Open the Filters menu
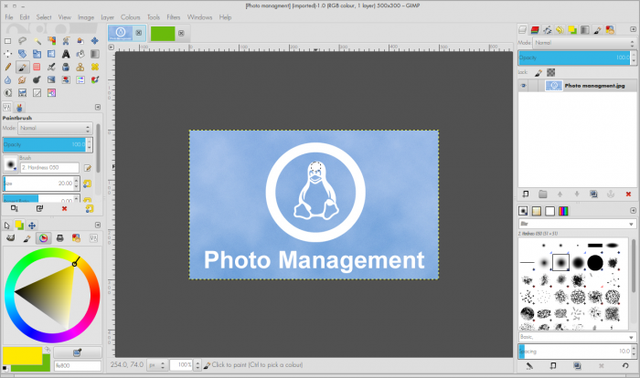The image size is (640, 378). tap(174, 17)
